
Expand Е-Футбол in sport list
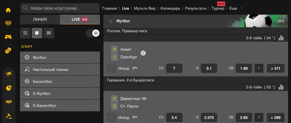(60, 94)
